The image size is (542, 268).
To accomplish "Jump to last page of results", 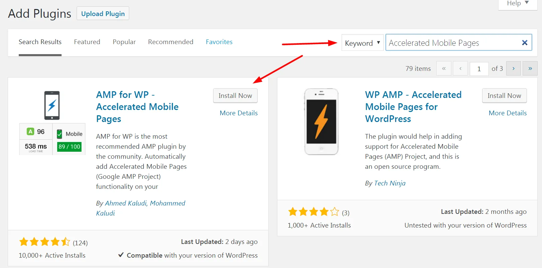I will click(530, 69).
